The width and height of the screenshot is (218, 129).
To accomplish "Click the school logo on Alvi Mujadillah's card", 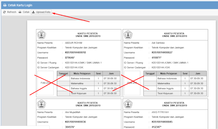I will coord(42,104).
